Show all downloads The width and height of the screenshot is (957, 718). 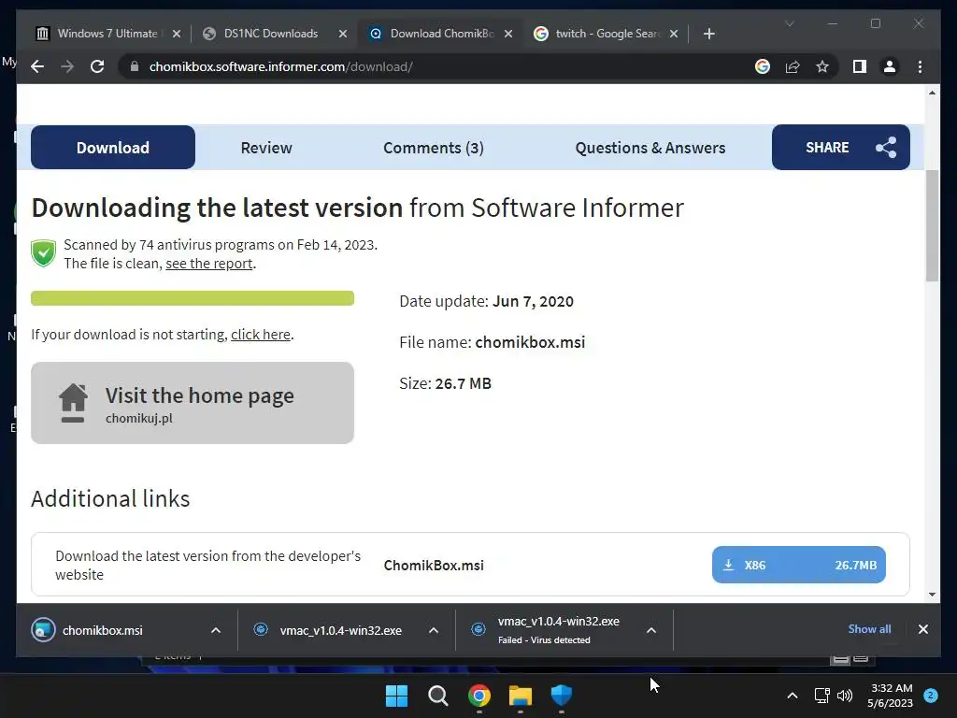[869, 629]
